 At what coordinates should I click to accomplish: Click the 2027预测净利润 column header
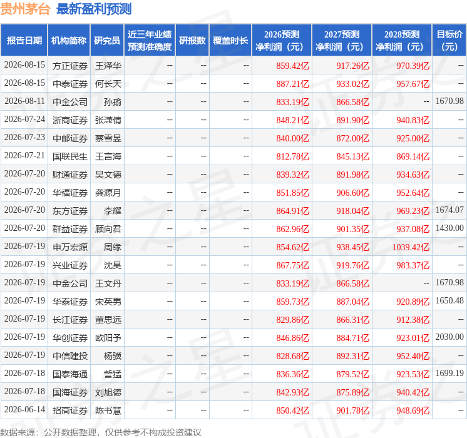[342, 41]
